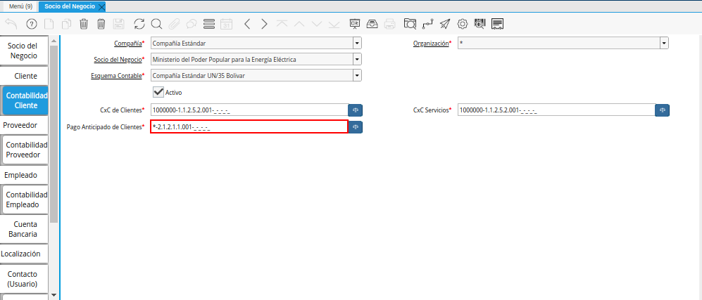Click the Product Info barcode-search icon

(480, 24)
